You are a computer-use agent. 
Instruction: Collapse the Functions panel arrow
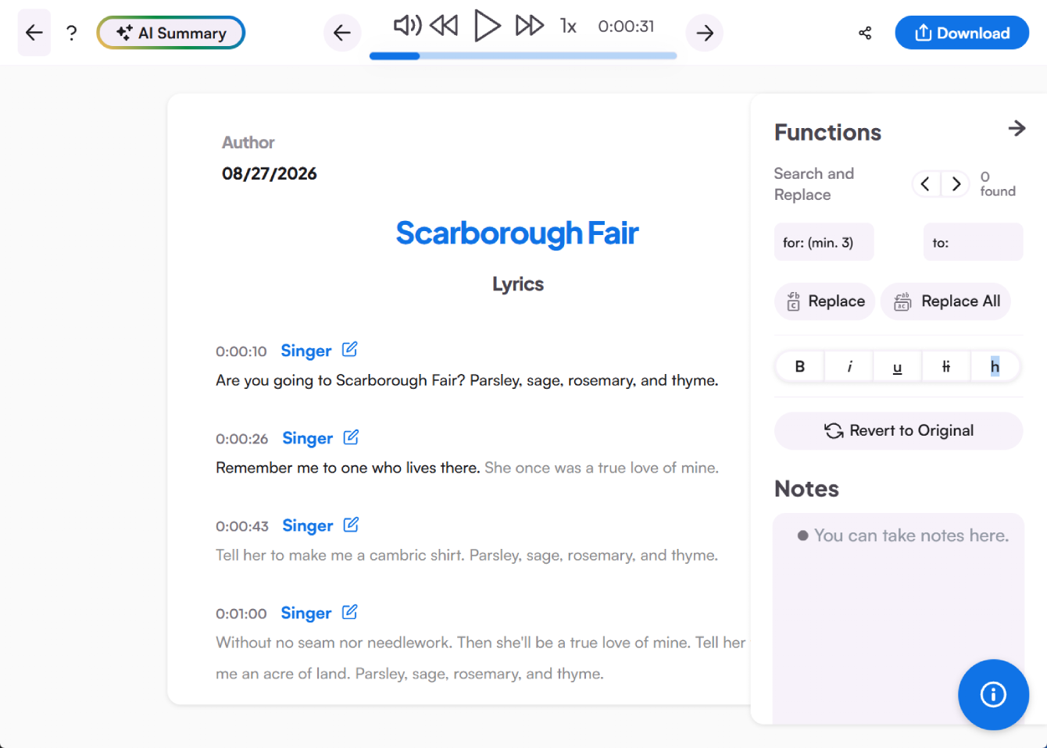1017,128
